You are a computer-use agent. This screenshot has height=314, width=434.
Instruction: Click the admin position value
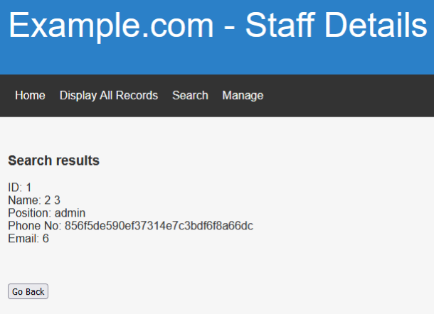click(70, 213)
